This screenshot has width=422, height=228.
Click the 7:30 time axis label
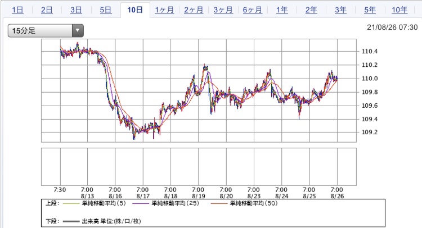click(60, 190)
